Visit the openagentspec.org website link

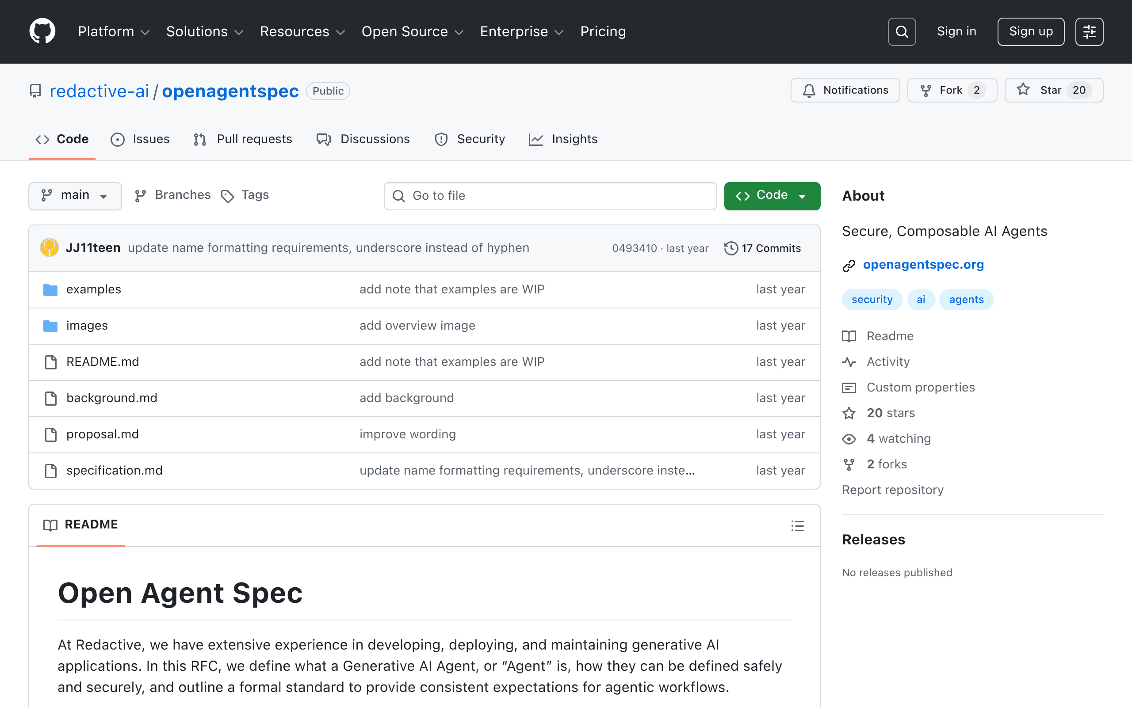click(923, 265)
